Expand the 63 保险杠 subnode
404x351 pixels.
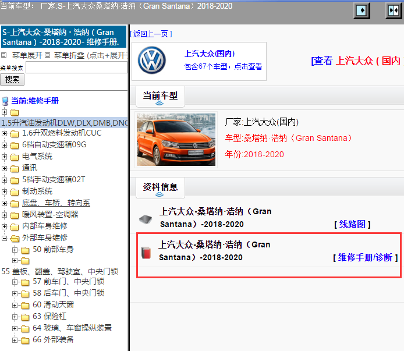pos(15,317)
